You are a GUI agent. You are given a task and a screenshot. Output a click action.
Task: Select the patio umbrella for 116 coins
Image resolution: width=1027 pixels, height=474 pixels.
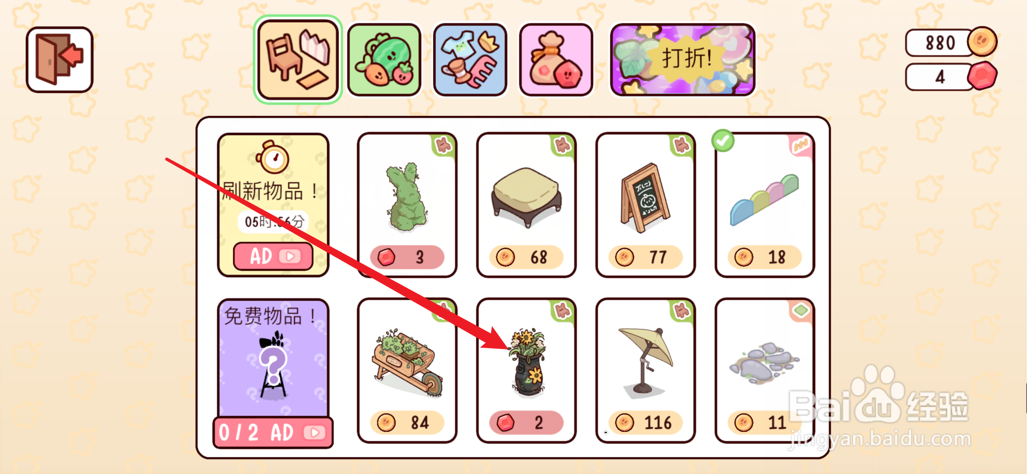pyautogui.click(x=646, y=370)
